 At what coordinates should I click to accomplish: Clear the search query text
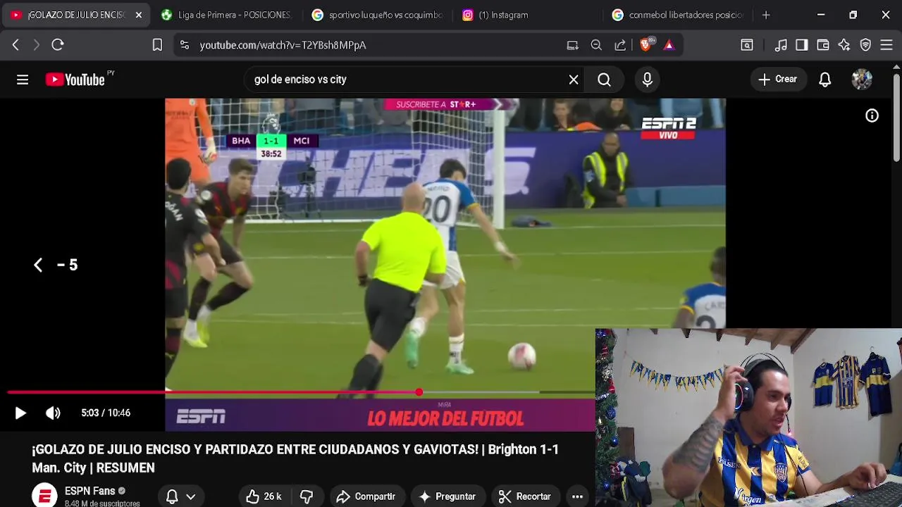574,80
